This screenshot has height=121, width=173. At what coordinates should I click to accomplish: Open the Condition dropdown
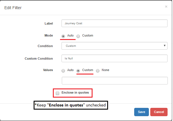tap(114, 46)
